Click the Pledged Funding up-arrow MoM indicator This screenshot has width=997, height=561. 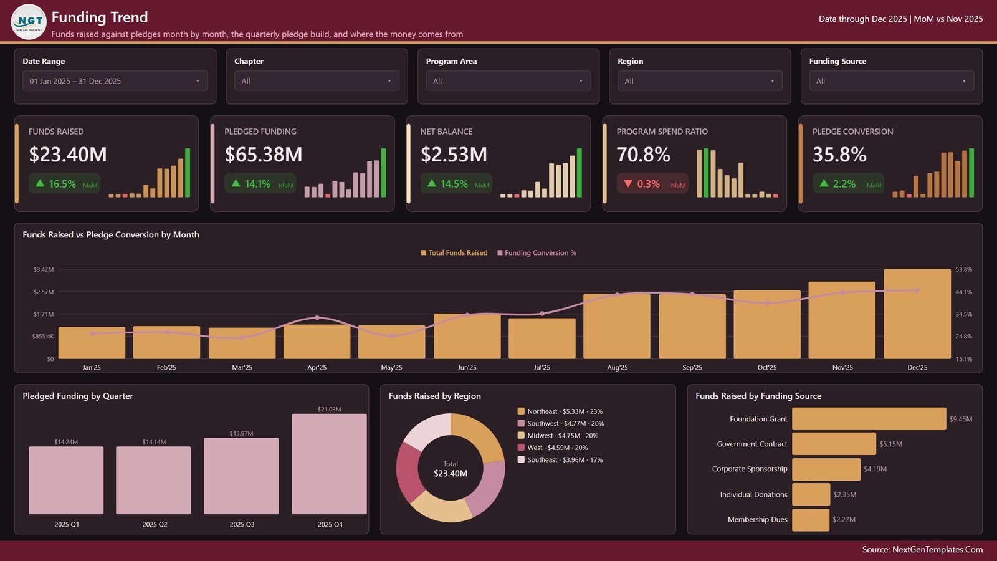tap(236, 183)
